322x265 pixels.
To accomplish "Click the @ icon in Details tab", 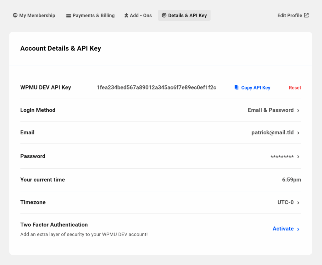I will tap(164, 15).
